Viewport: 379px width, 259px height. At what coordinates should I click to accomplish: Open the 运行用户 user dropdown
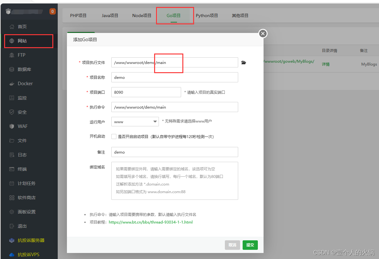coord(135,122)
